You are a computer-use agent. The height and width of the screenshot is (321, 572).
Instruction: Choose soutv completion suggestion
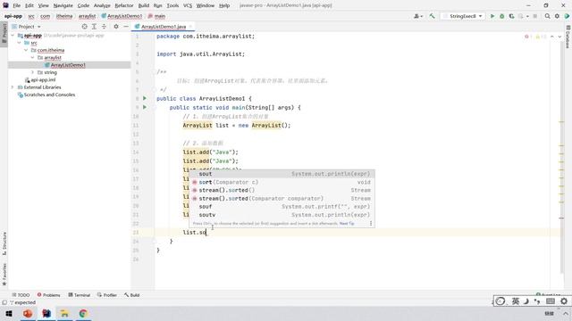(282, 215)
